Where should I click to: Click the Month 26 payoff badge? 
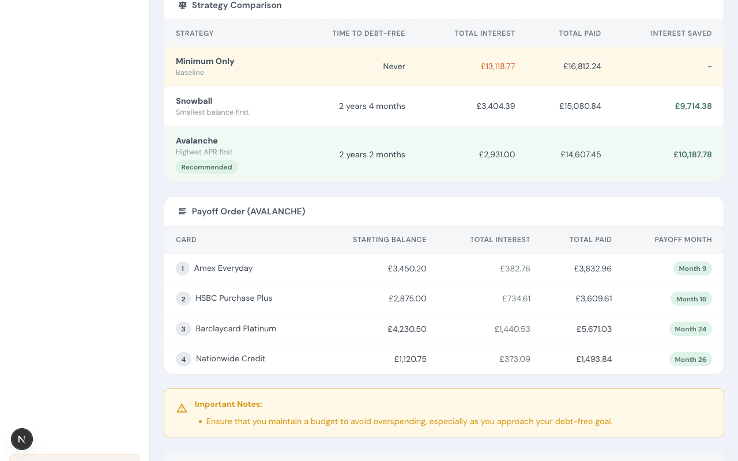pos(690,360)
